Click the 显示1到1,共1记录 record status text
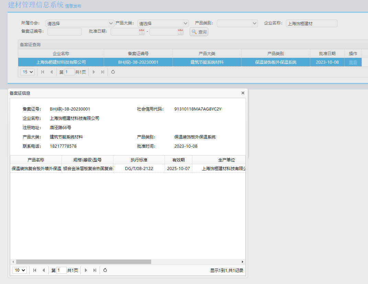 tap(227, 271)
